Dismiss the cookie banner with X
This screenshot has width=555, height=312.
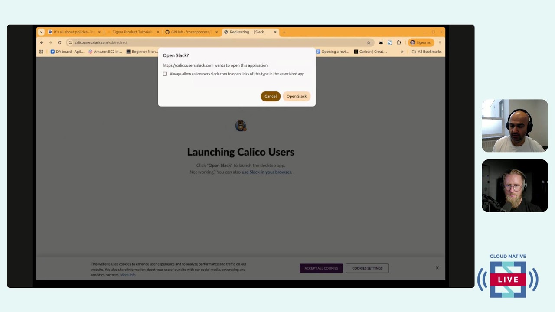(437, 268)
